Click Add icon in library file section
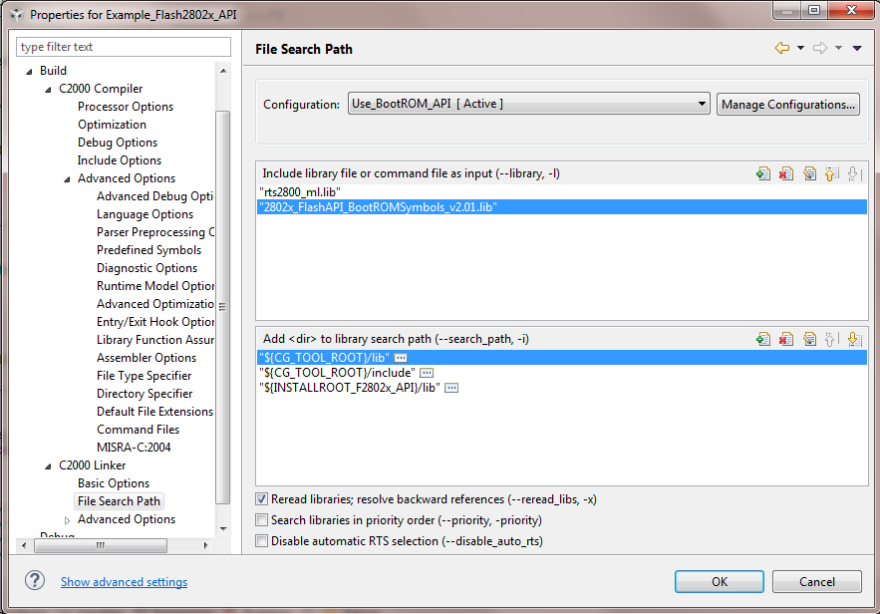Image resolution: width=880 pixels, height=614 pixels. point(763,173)
